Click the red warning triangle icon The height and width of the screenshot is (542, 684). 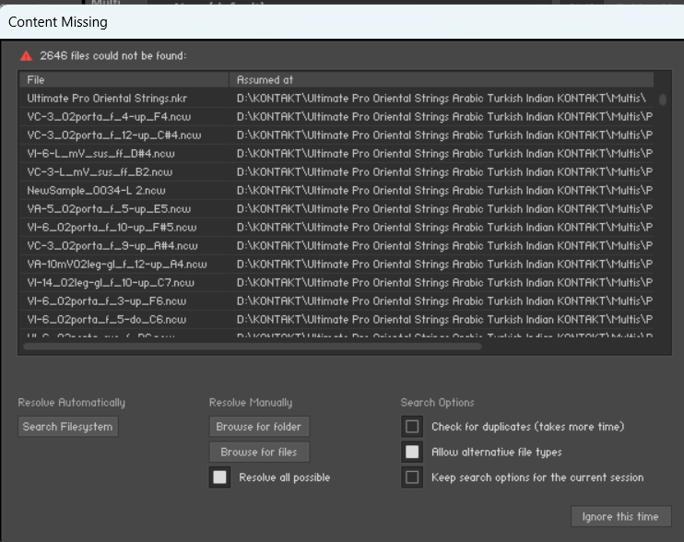26,56
